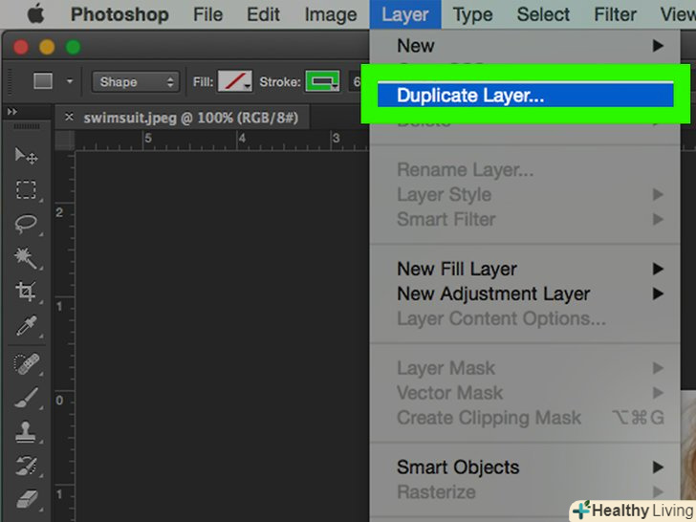This screenshot has width=696, height=522.
Task: Open the Photoshop application menu
Action: click(x=120, y=14)
